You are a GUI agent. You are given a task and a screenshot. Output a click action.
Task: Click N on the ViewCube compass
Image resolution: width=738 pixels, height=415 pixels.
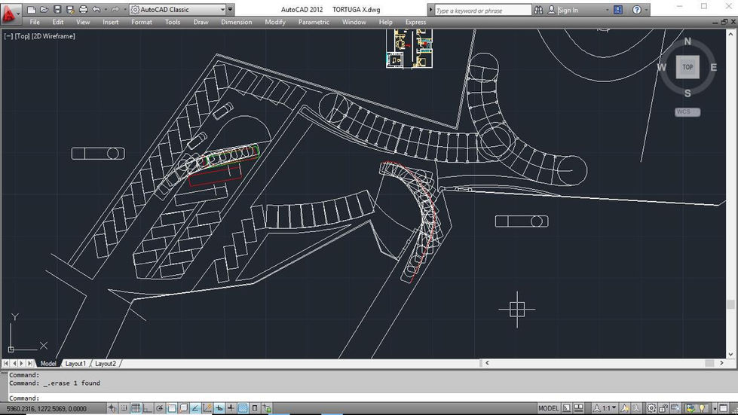687,41
